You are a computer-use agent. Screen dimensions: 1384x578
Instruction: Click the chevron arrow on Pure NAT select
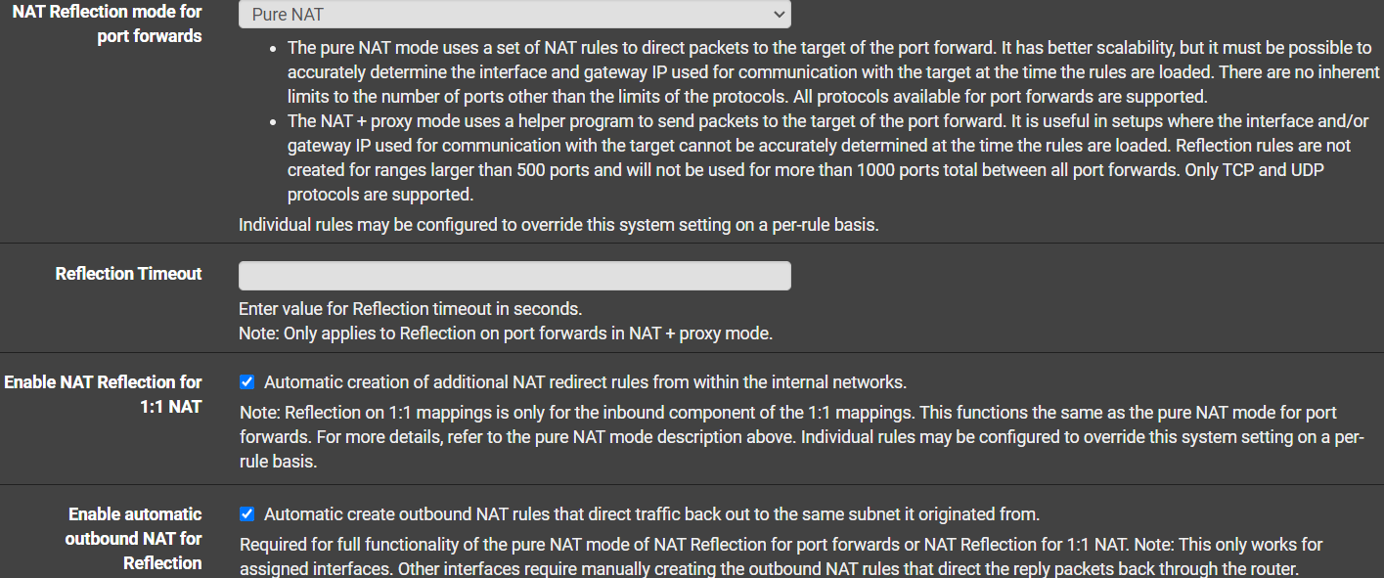779,15
